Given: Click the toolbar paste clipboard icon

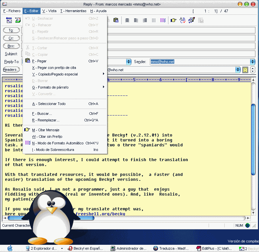Looking at the screenshot, I should [x=116, y=20].
